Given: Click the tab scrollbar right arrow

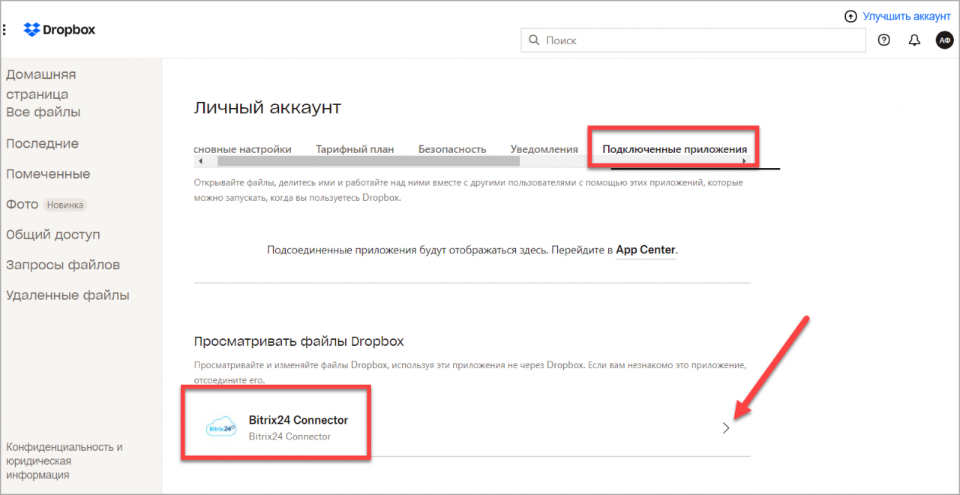Looking at the screenshot, I should point(744,161).
